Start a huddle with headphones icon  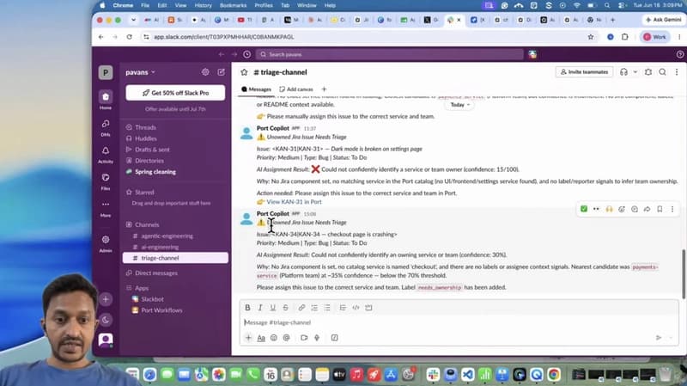coord(623,72)
